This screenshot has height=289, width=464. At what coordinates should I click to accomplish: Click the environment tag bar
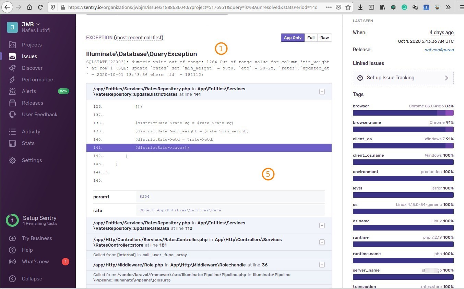coord(403,179)
